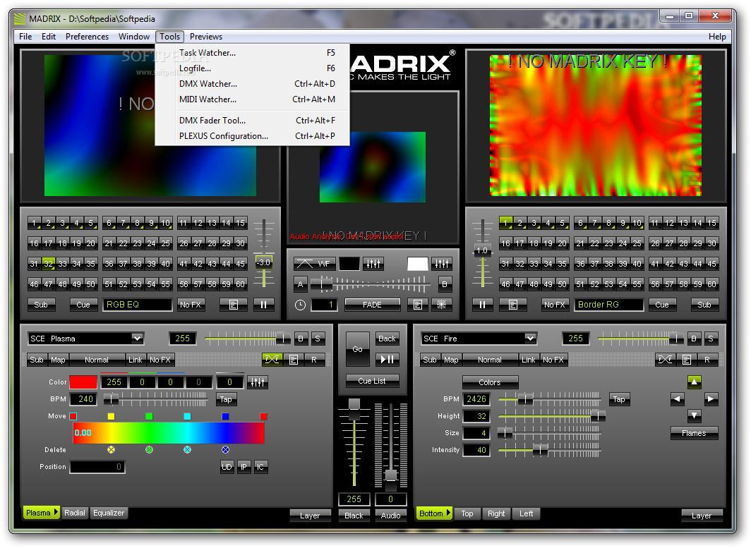Click the play/pause icon under Back

point(387,359)
